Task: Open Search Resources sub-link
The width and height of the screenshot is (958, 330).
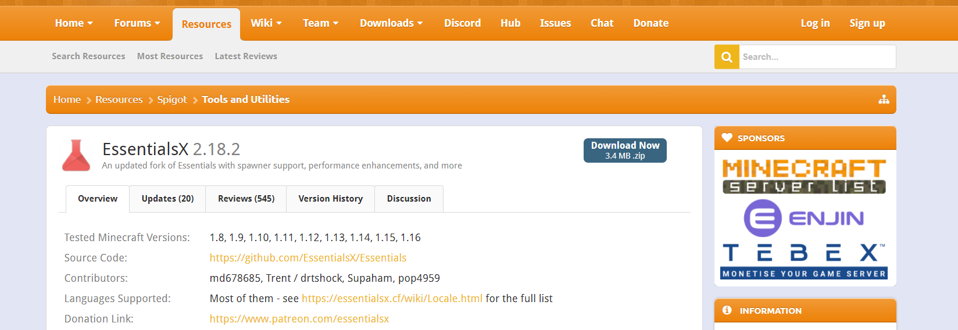Action: (x=88, y=56)
